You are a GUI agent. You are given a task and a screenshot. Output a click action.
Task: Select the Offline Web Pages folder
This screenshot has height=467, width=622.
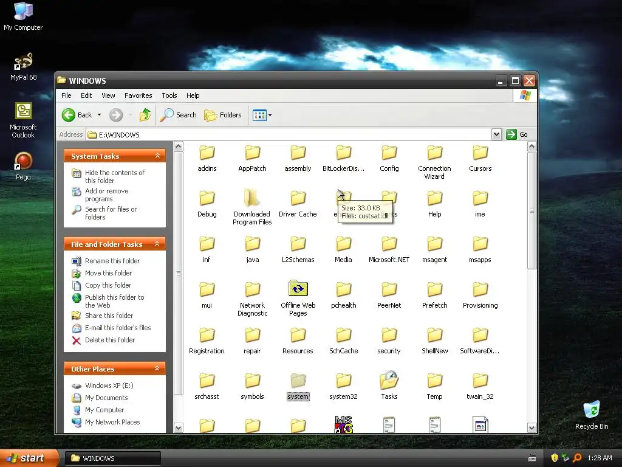pos(298,299)
